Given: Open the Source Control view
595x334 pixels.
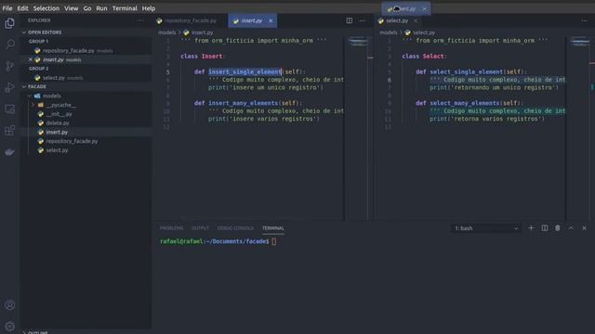Looking at the screenshot, I should [x=10, y=66].
